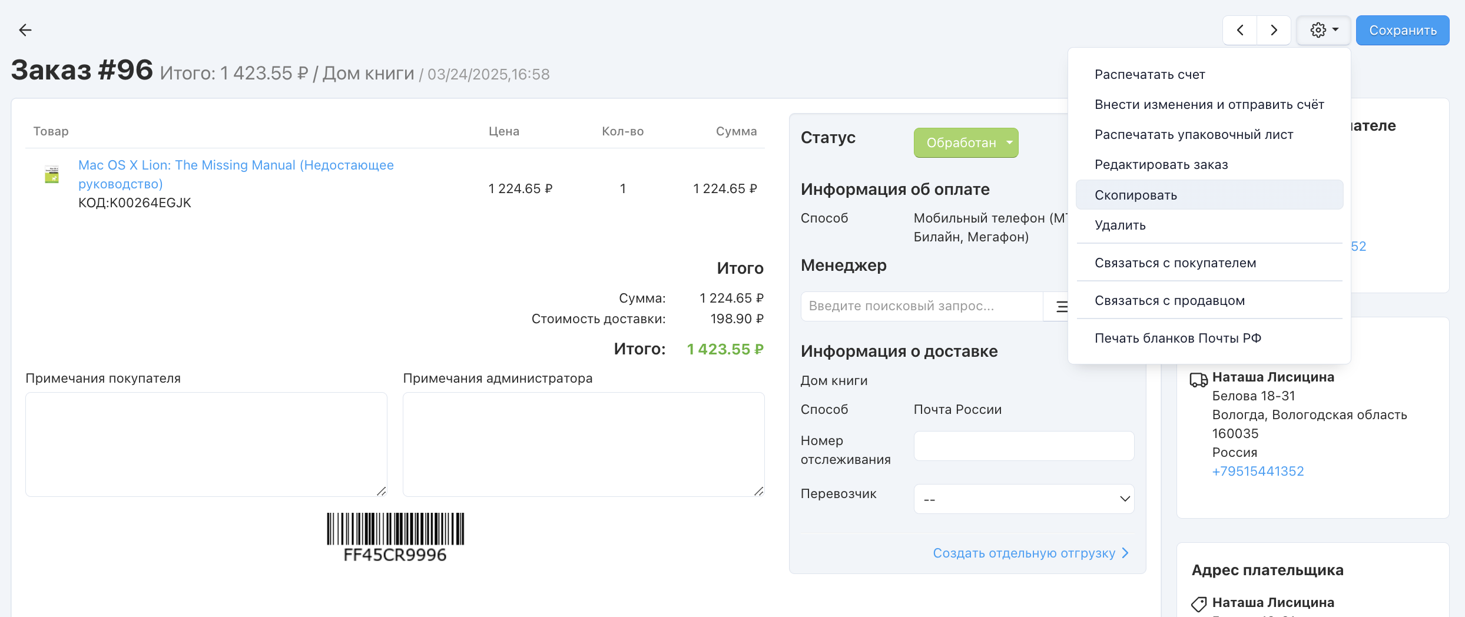This screenshot has width=1465, height=617.
Task: Choose Печать бланков Почты РФ
Action: pyautogui.click(x=1178, y=338)
